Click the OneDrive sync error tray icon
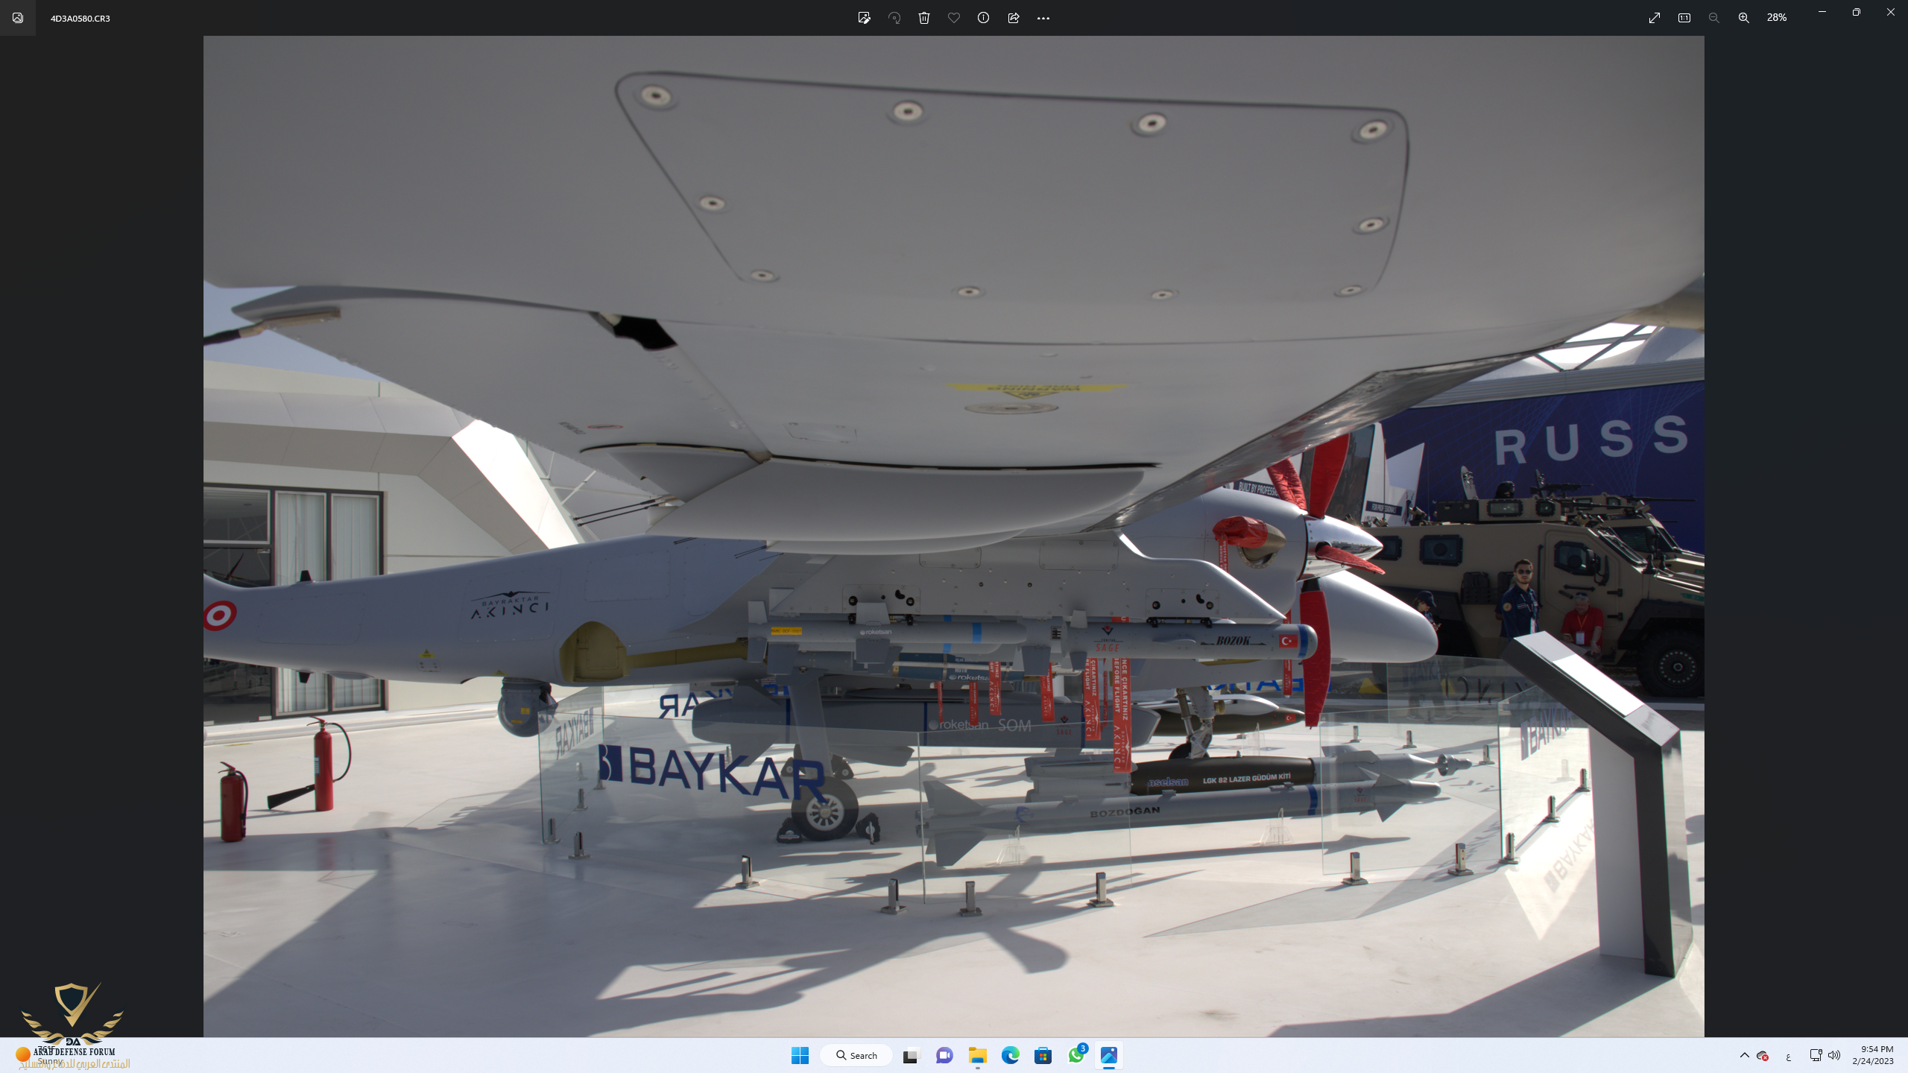1908x1073 pixels. coord(1763,1056)
